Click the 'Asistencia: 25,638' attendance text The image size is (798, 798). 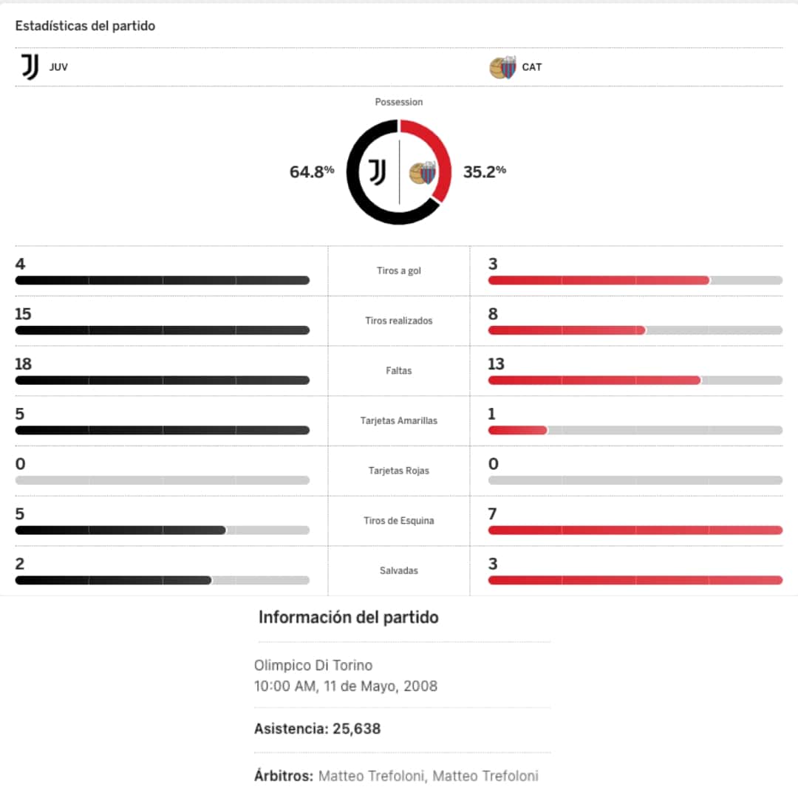point(318,729)
